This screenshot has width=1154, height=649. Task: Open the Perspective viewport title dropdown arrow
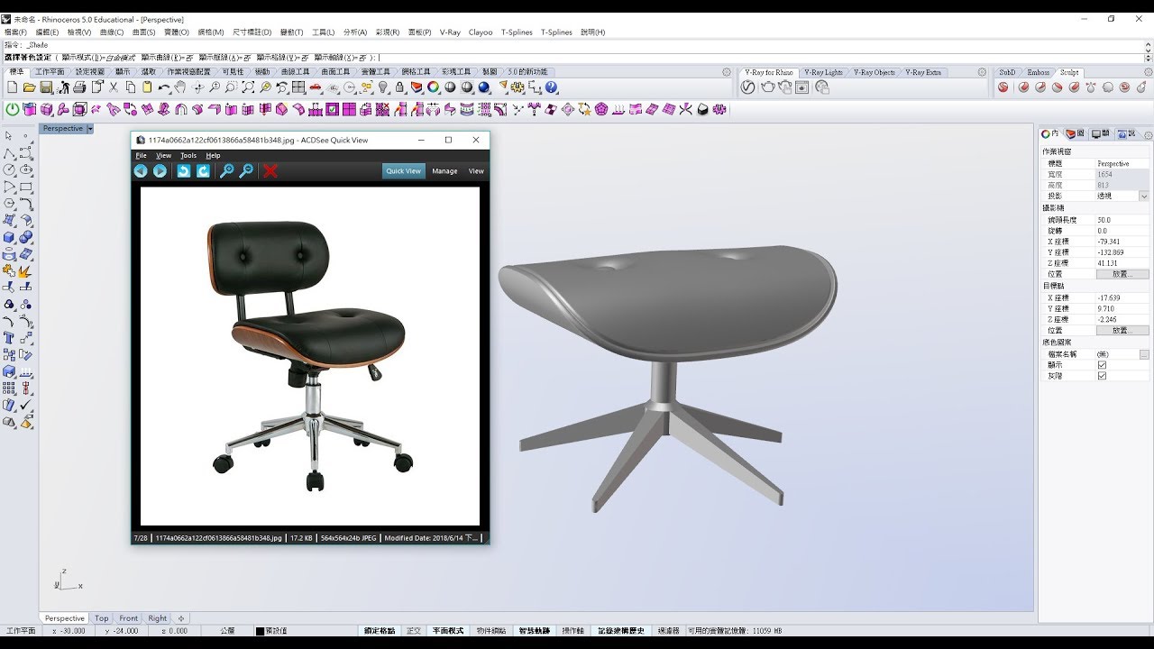pos(90,129)
